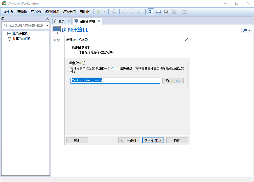This screenshot has width=254, height=182.
Task: Open the snapshot manager icon
Action: click(140, 12)
